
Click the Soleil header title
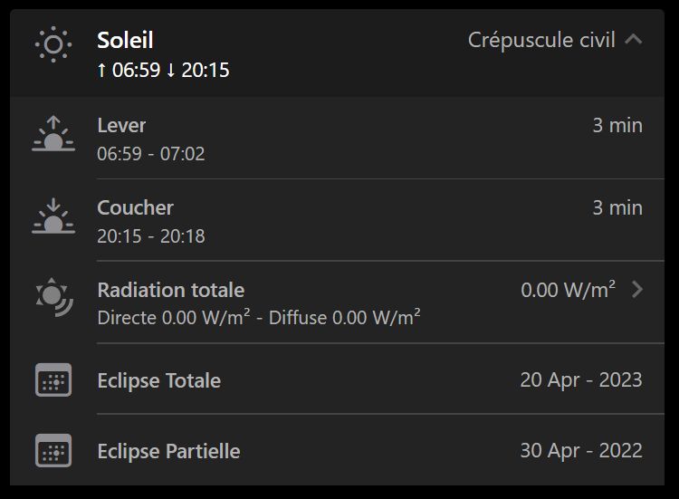click(x=125, y=40)
